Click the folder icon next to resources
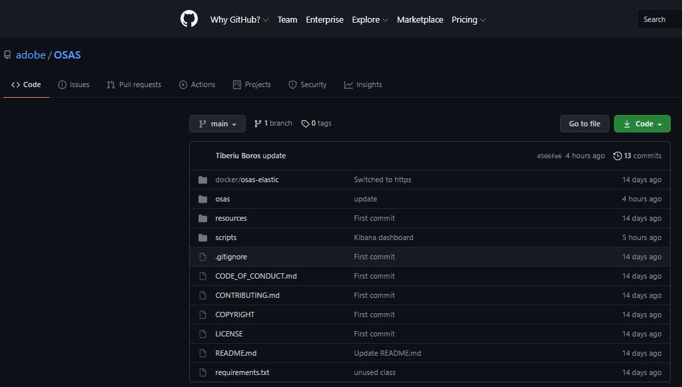 pos(202,219)
